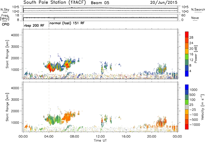Click red bottom segment of velocity colorbar

(187, 127)
